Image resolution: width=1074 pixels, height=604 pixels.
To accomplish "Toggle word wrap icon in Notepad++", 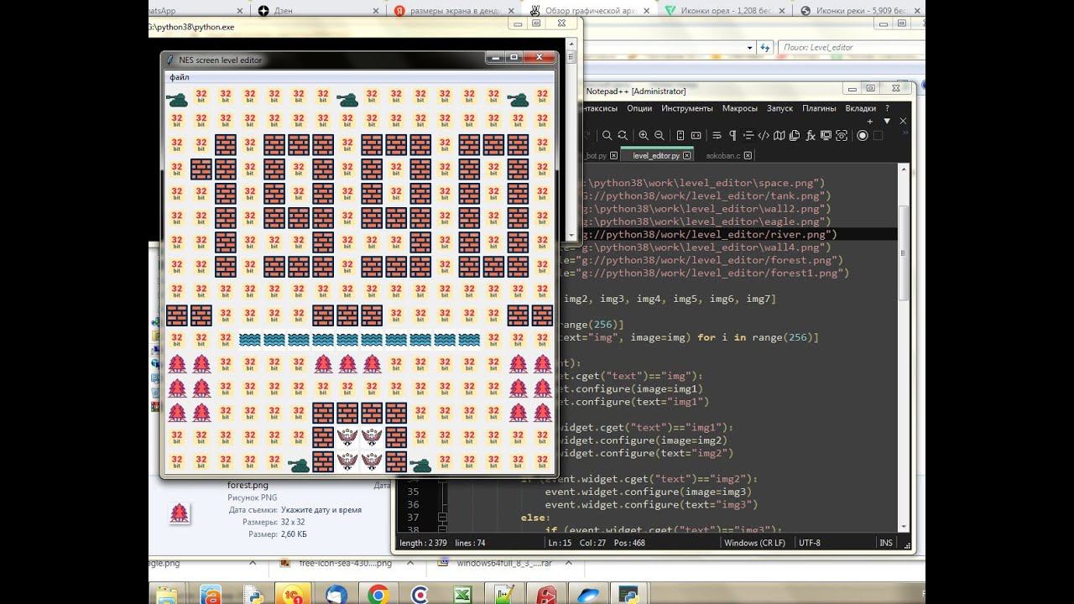I will tap(717, 135).
